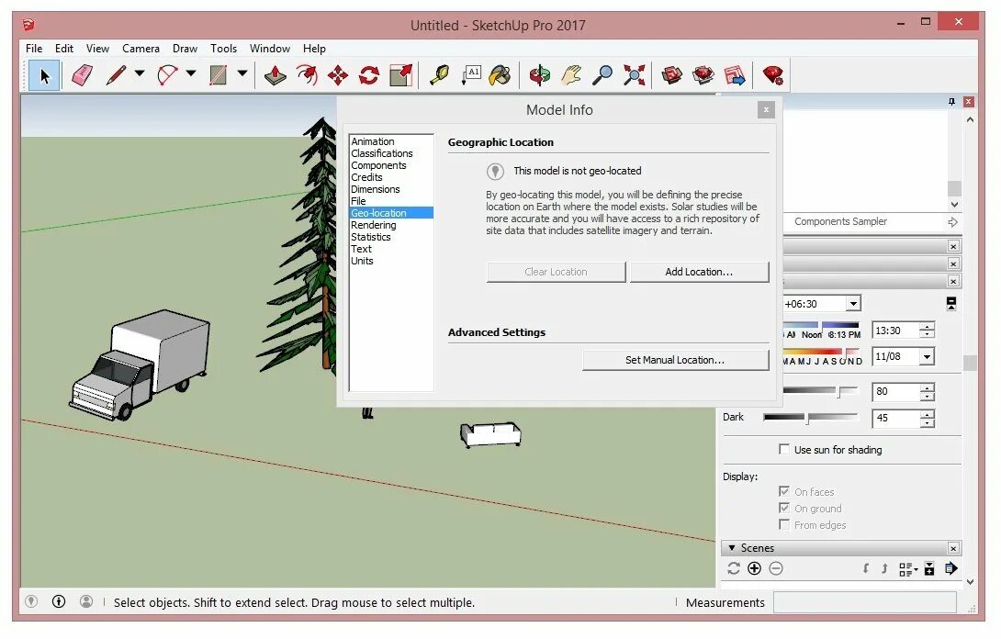Open the Camera menu
Screen dimensions: 1001x639
pyautogui.click(x=141, y=49)
